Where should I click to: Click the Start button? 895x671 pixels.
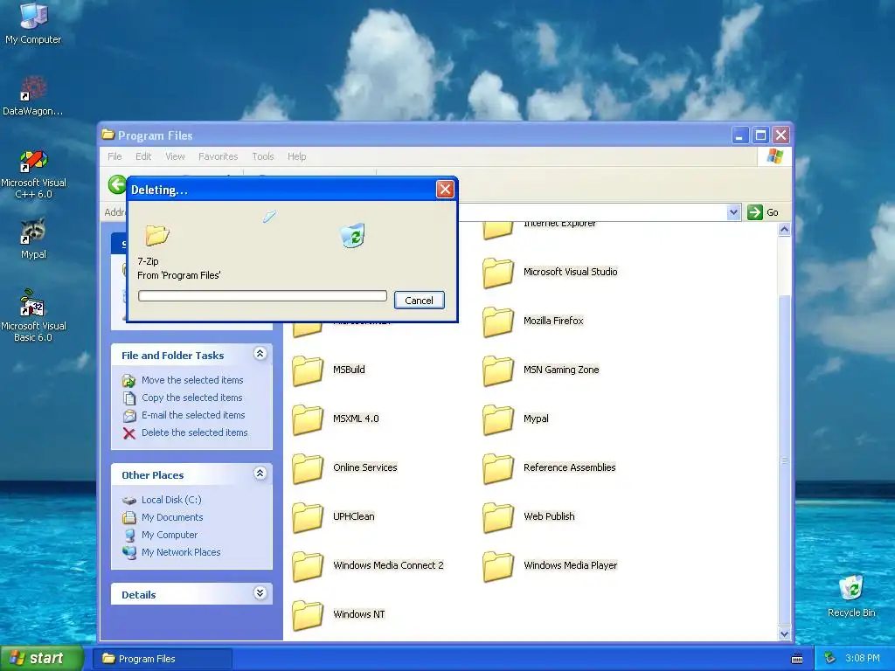tap(42, 659)
